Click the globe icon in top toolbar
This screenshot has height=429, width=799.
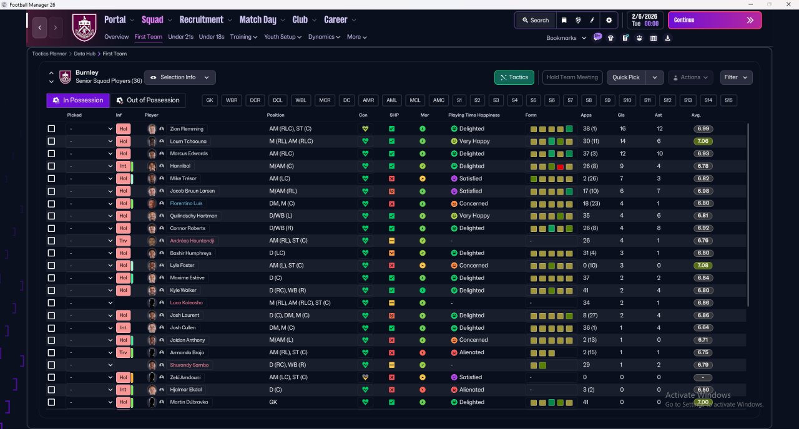[x=578, y=20]
